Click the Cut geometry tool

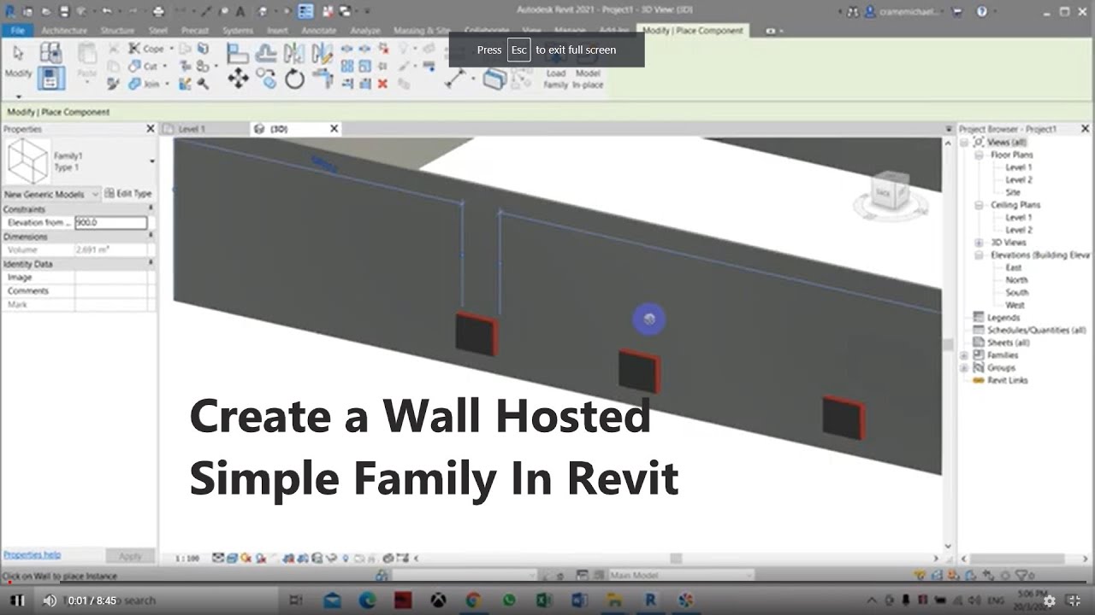[145, 66]
